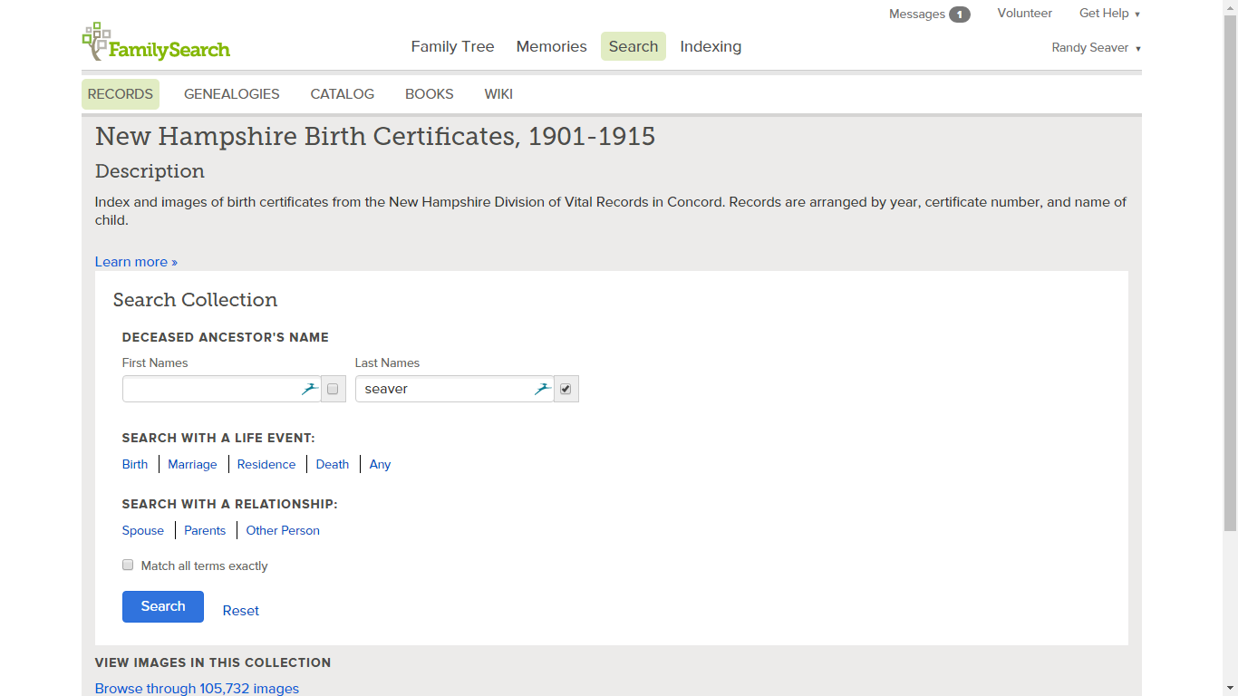The width and height of the screenshot is (1238, 696).
Task: Open the Indexing section
Action: click(x=711, y=46)
